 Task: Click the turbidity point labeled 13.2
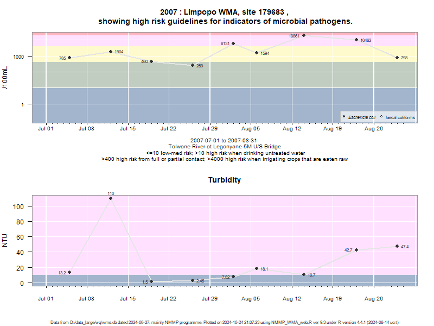[69, 272]
